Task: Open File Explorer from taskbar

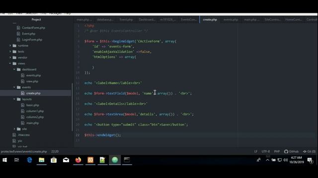Action: tap(42, 160)
